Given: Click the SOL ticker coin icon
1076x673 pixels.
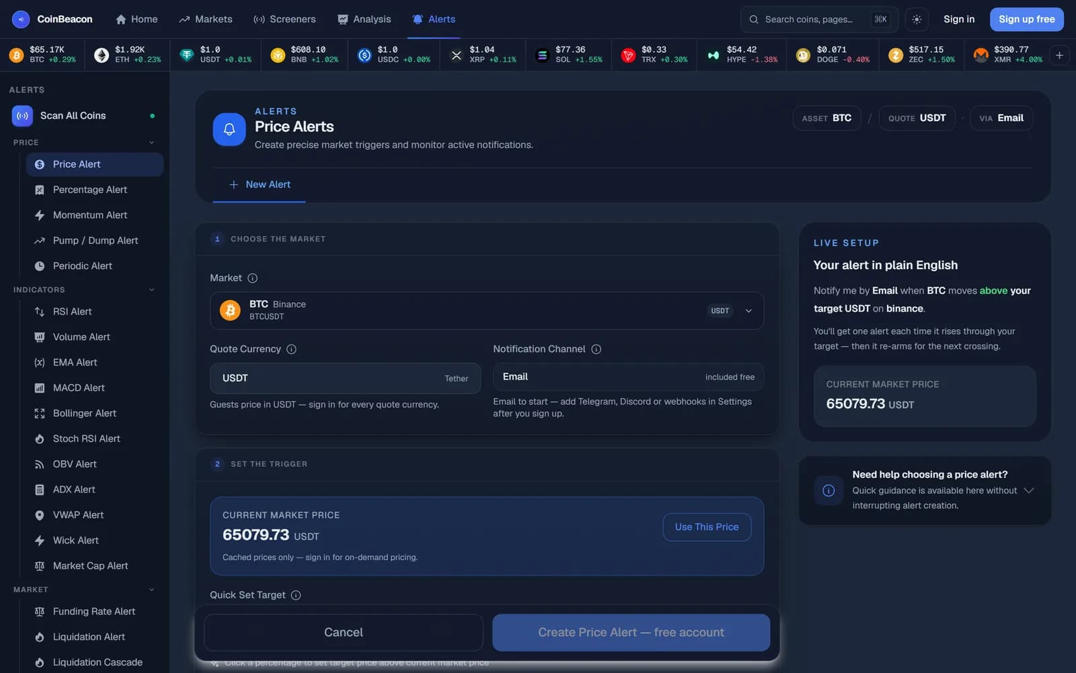Looking at the screenshot, I should point(543,55).
